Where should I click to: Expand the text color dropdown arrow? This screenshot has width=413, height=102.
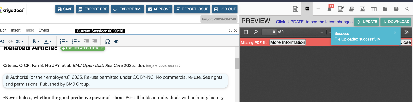(51, 42)
